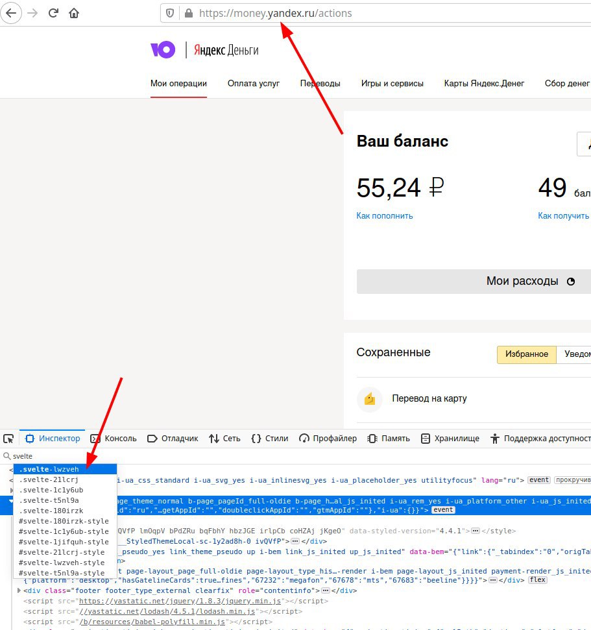This screenshot has width=591, height=630.
Task: Click the flex badge in markup view
Action: [538, 580]
